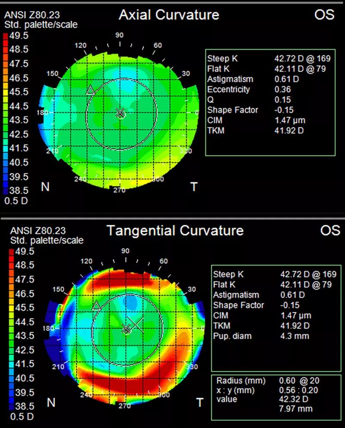
Task: Click the triangle marker on axial map
Action: click(x=90, y=90)
